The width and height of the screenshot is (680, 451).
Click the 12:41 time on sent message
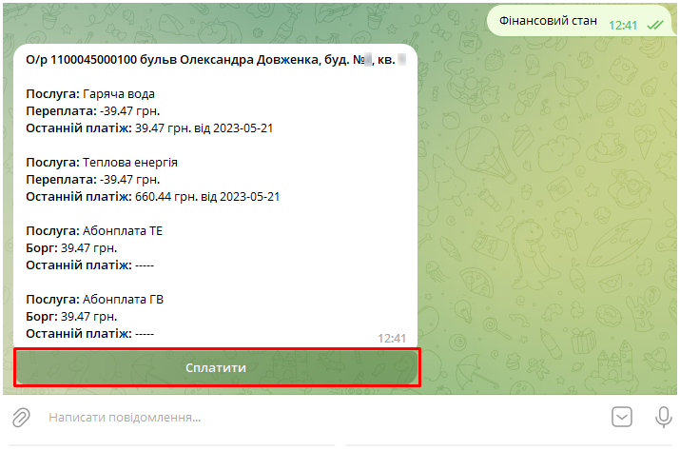(623, 25)
